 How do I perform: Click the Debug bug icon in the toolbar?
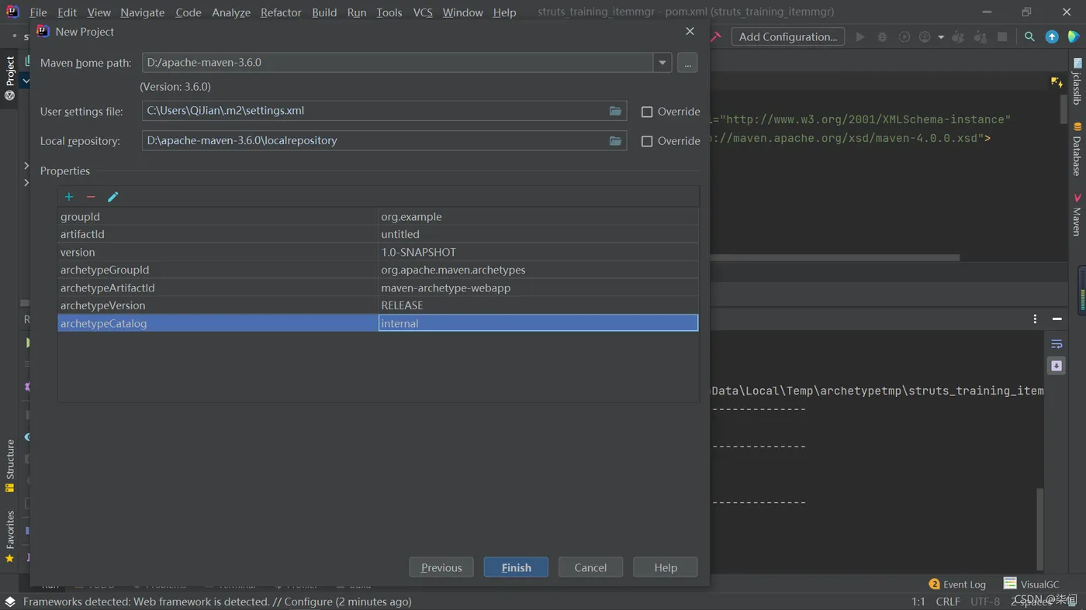pyautogui.click(x=882, y=36)
